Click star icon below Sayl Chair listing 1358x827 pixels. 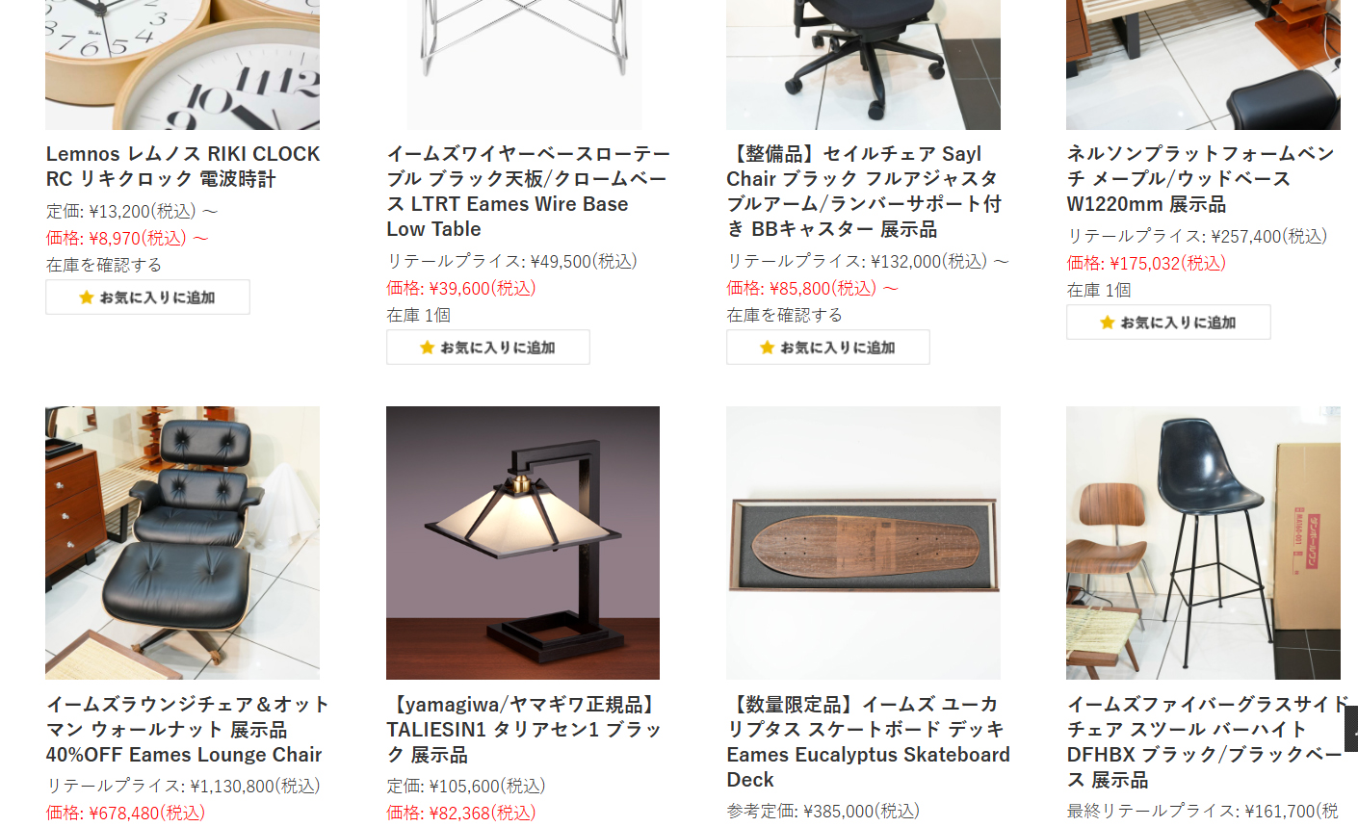point(768,348)
